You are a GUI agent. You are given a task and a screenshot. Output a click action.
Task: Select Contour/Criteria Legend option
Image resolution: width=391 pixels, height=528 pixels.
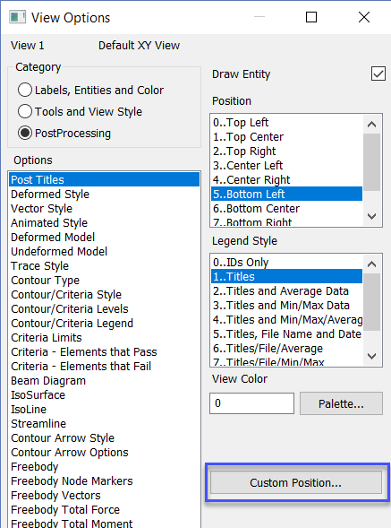(104, 324)
